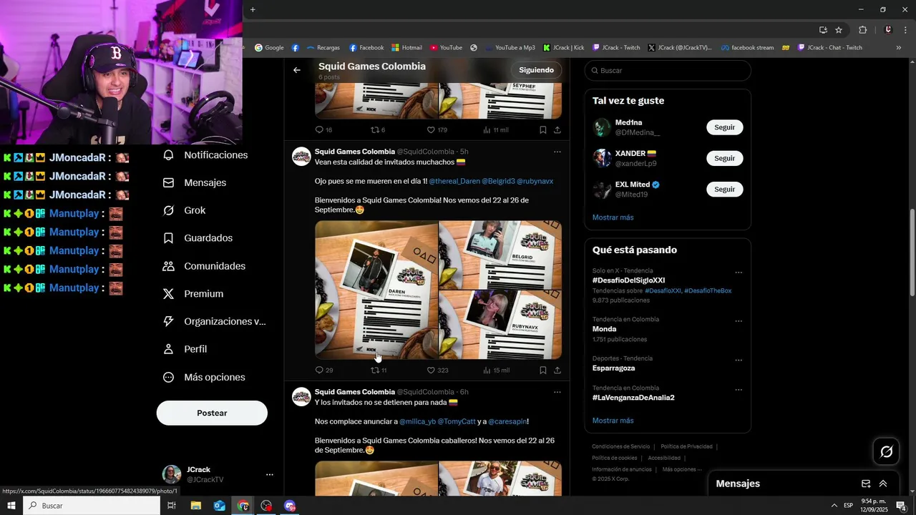Click the Grok floating button
Image resolution: width=916 pixels, height=515 pixels.
tap(886, 451)
